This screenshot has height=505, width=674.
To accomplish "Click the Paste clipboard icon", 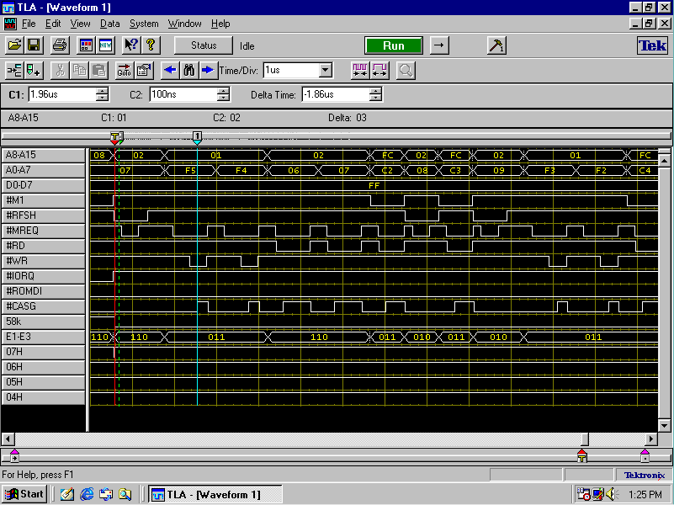I will click(x=98, y=70).
